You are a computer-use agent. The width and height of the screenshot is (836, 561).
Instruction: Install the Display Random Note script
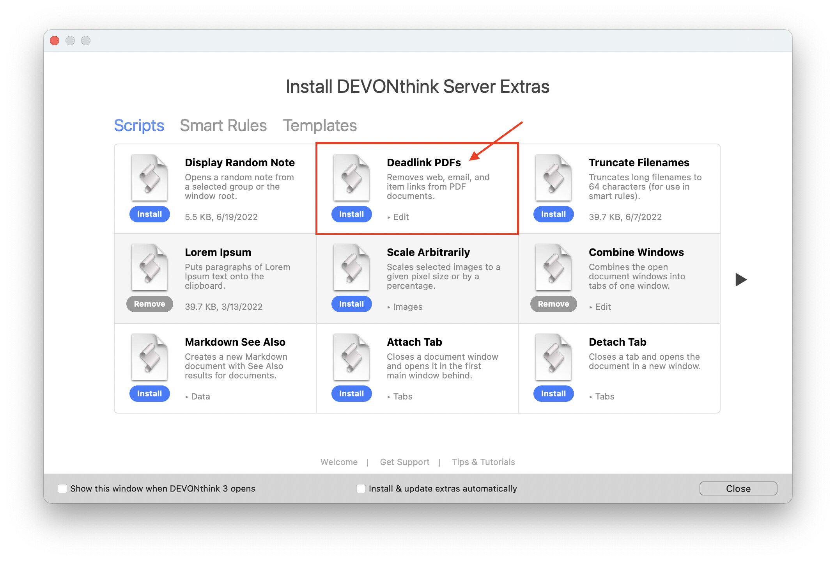coord(150,214)
